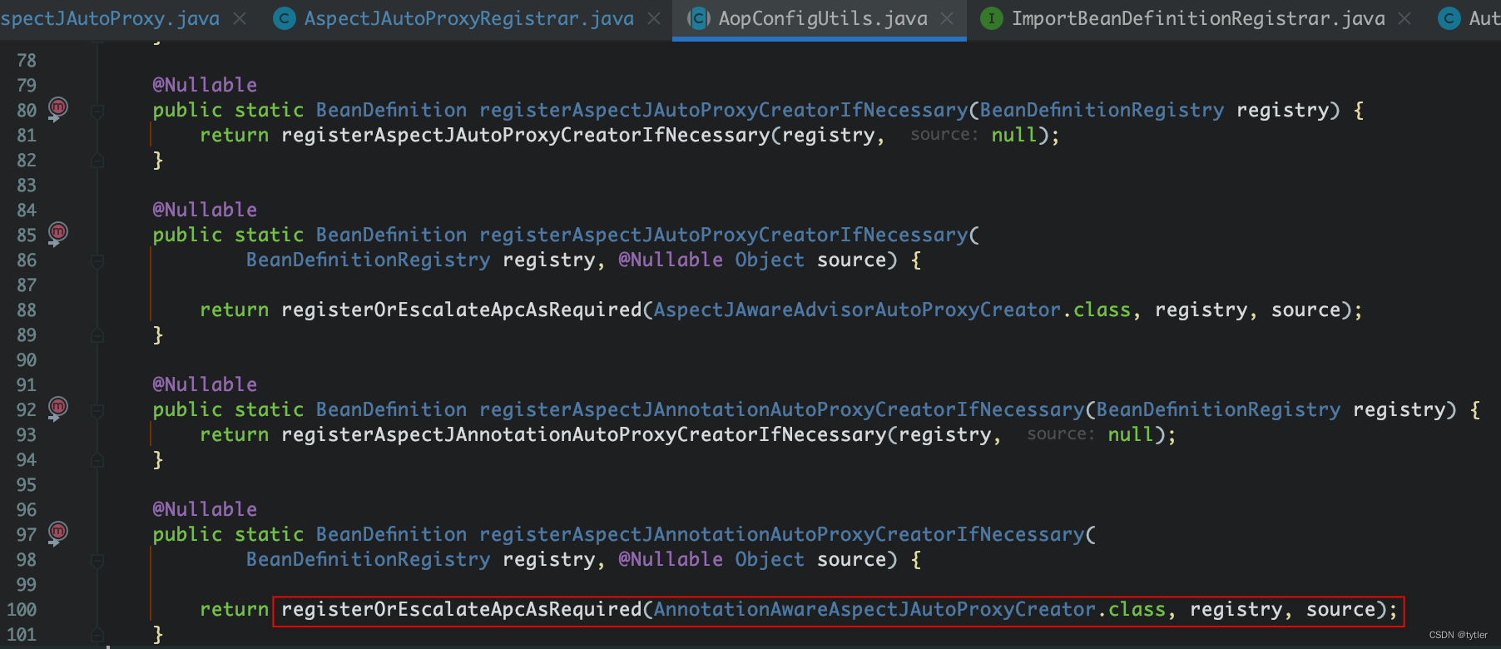Collapse the method starting on line 80
1501x649 pixels.
[97, 111]
